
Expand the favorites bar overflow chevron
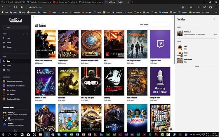click(x=216, y=13)
